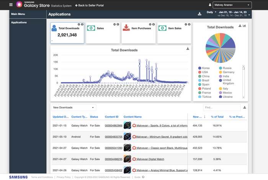The width and height of the screenshot is (268, 180).
Task: Open the Daily interval dropdown
Action: pyautogui.click(x=211, y=12)
